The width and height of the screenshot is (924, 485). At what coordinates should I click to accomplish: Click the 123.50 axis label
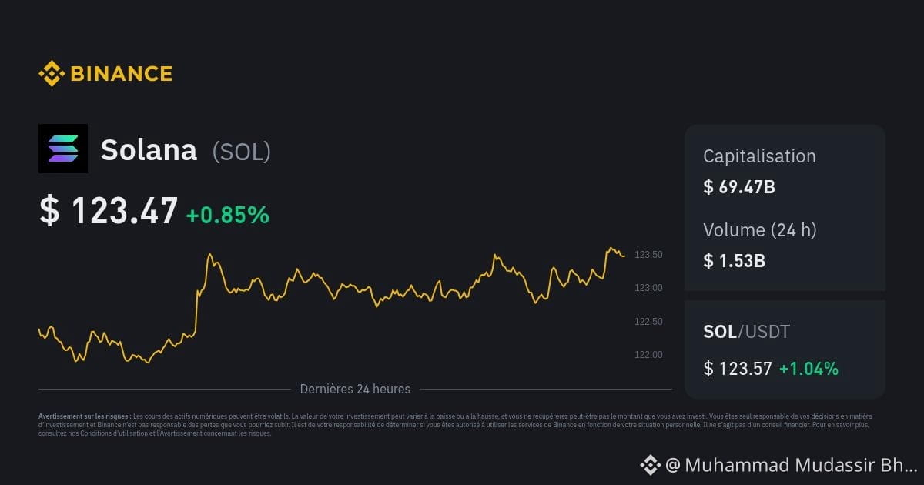[x=648, y=255]
